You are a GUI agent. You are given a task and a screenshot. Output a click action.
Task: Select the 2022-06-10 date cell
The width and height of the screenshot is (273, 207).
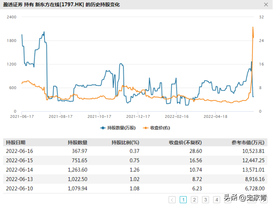pos(19,189)
